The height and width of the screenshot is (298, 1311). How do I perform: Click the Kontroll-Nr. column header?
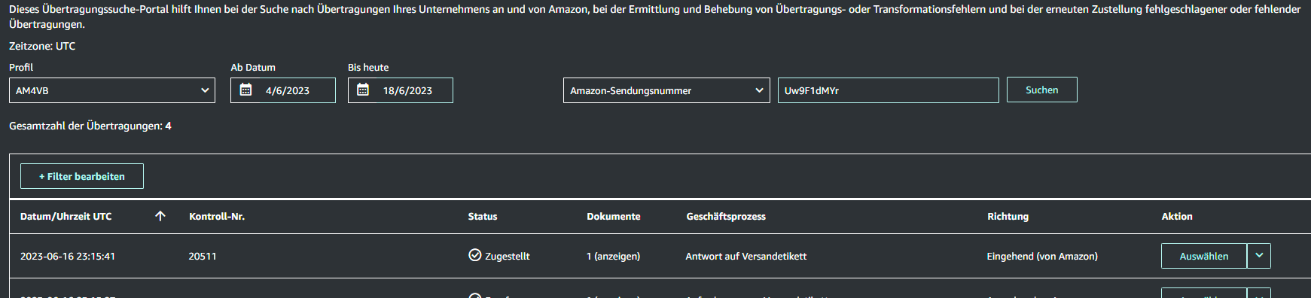pyautogui.click(x=217, y=216)
